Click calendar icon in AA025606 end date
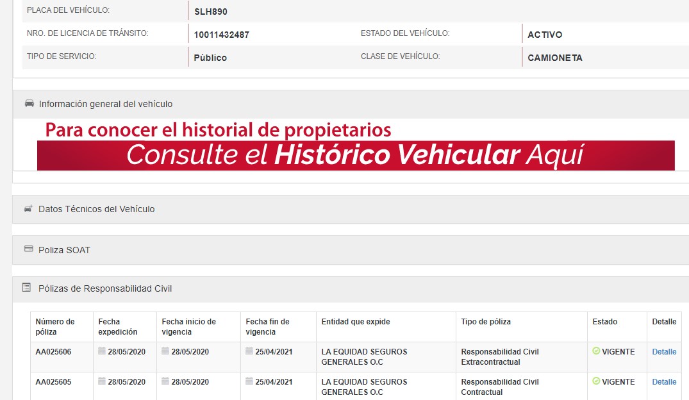Screen dimensions: 689x400 249,351
